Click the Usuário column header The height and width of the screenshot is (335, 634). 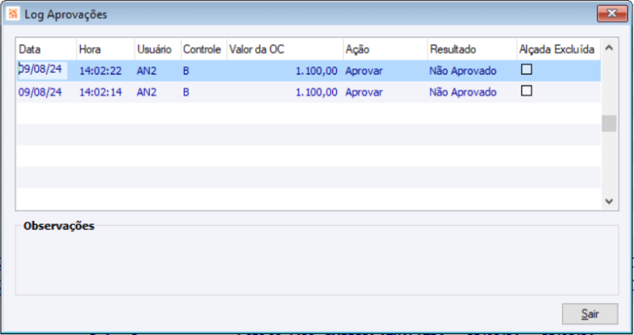158,49
